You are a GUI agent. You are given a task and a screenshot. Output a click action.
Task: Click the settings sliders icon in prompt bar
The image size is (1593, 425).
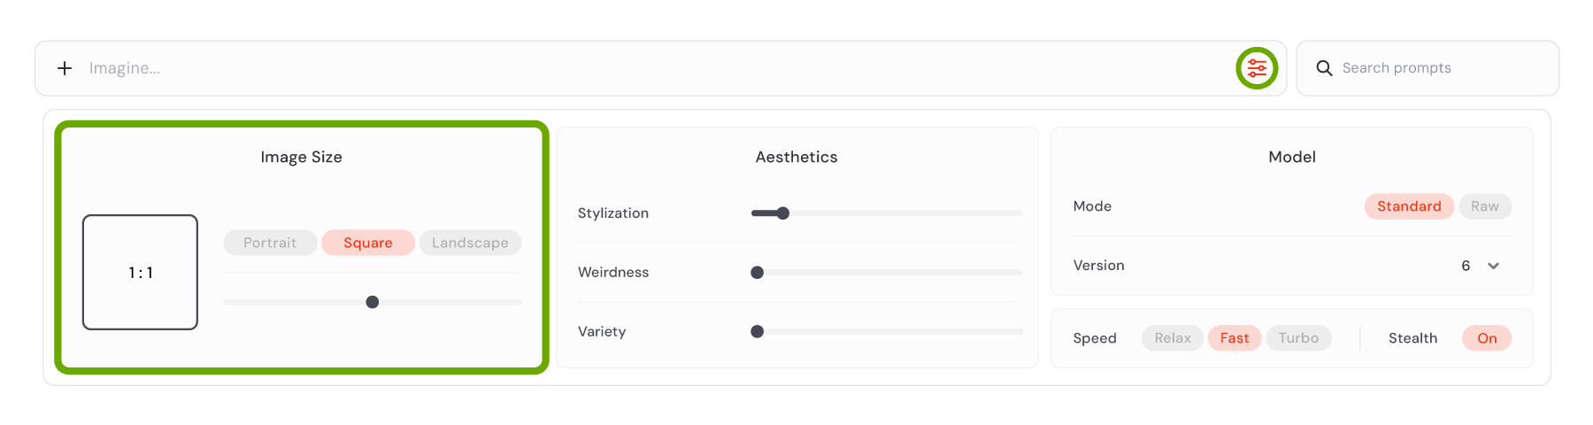pos(1257,68)
